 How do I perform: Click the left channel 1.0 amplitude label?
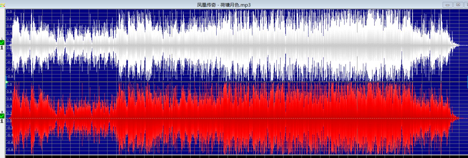point(9,11)
